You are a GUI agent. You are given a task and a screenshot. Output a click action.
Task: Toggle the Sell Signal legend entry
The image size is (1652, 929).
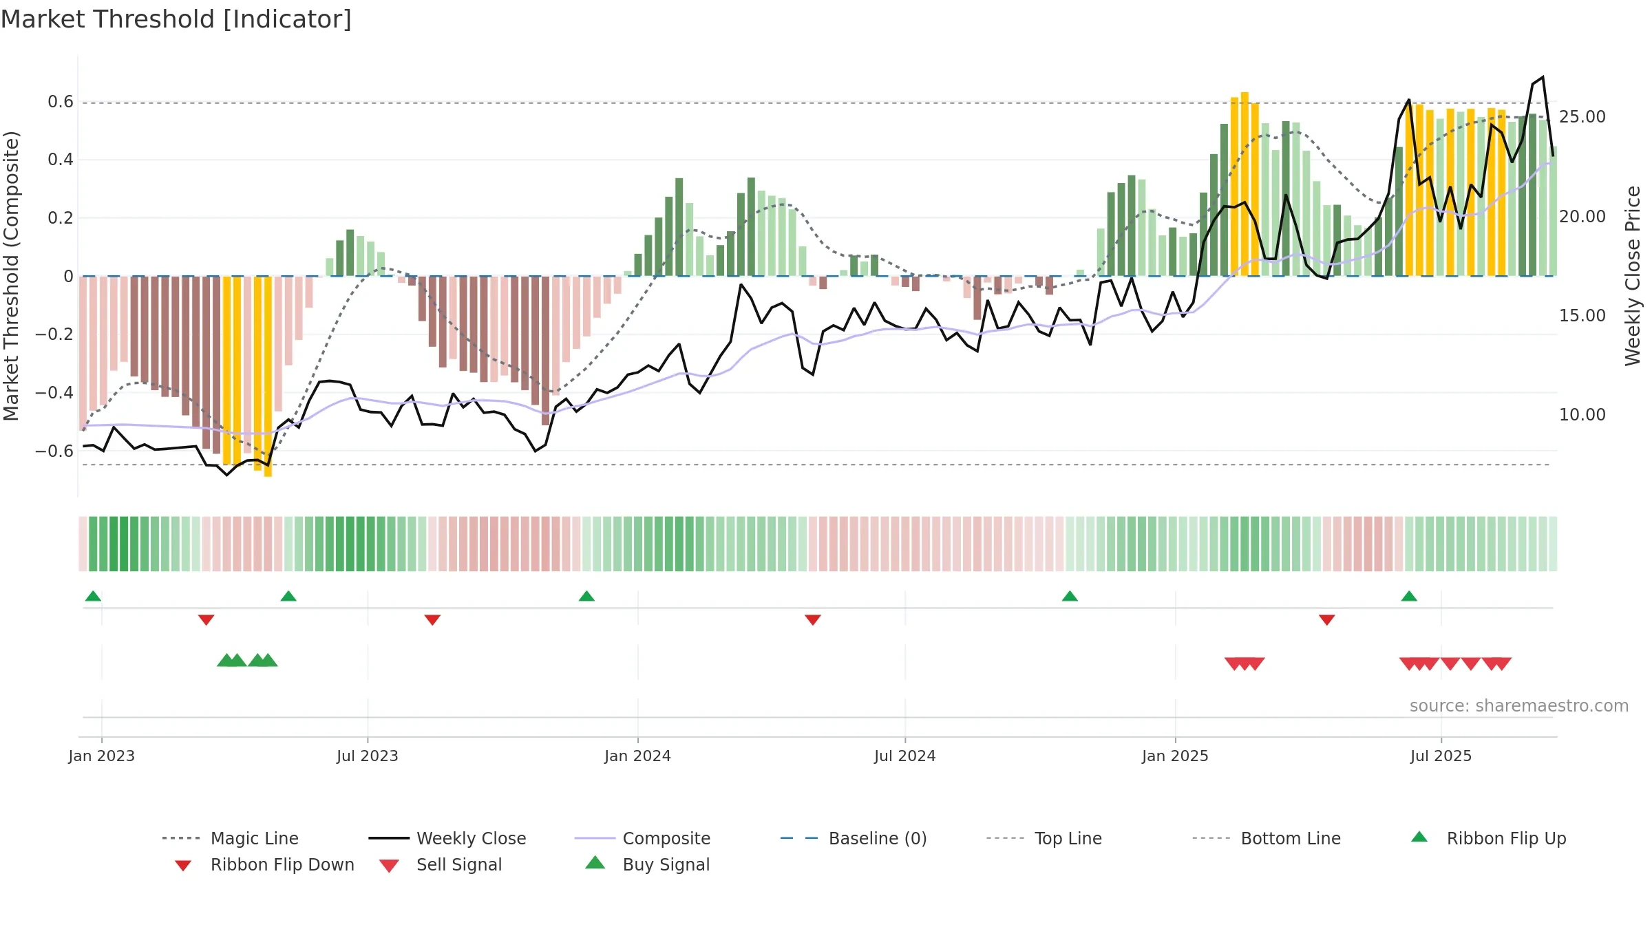tap(441, 864)
